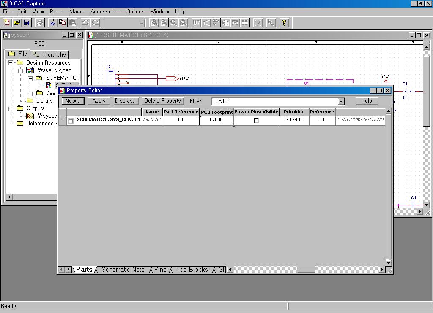Click the Open file toolbar icon
Screen dimensions: 433x313
[17, 23]
